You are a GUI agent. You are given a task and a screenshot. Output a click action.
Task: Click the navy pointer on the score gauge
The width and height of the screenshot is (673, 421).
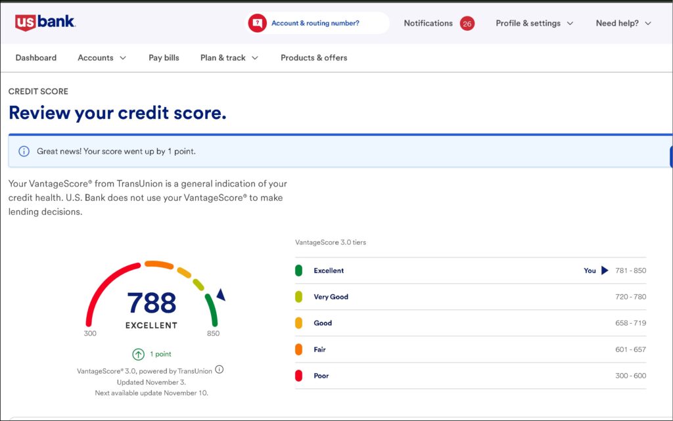[221, 295]
